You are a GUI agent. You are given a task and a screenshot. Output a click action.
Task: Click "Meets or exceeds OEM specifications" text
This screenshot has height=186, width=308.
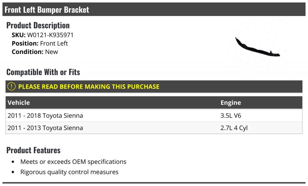(73, 162)
